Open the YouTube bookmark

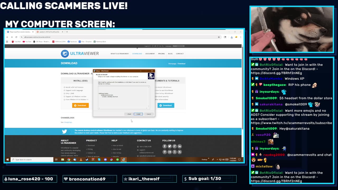point(27,41)
